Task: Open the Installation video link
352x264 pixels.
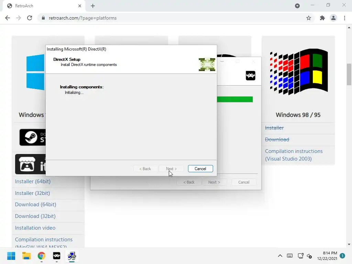Action: (35, 228)
